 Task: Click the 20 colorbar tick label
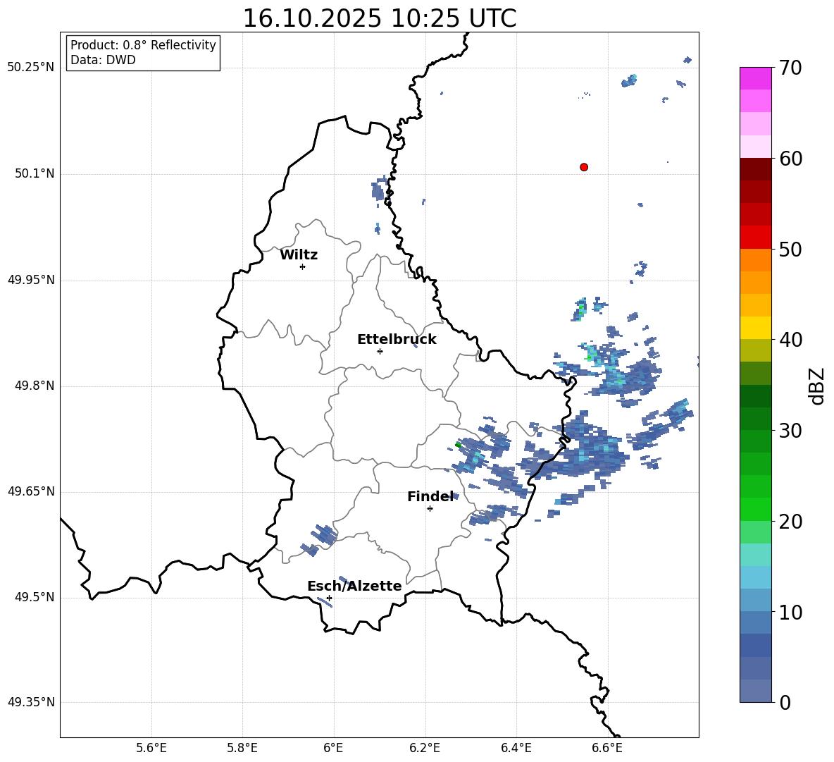tap(790, 521)
